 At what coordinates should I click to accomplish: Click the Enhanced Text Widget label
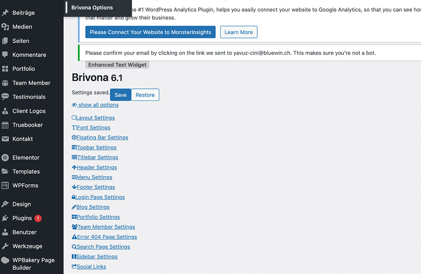pyautogui.click(x=117, y=65)
